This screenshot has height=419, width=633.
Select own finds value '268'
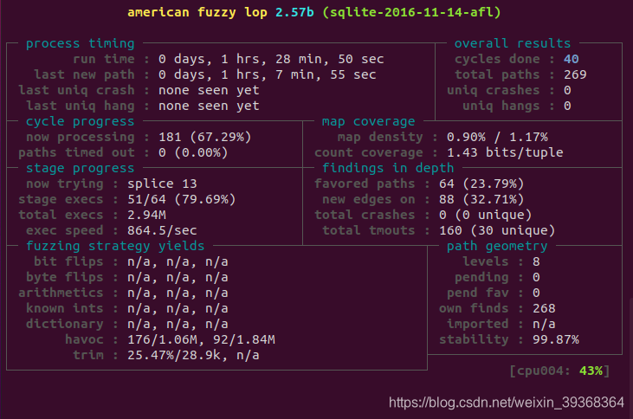(x=544, y=308)
